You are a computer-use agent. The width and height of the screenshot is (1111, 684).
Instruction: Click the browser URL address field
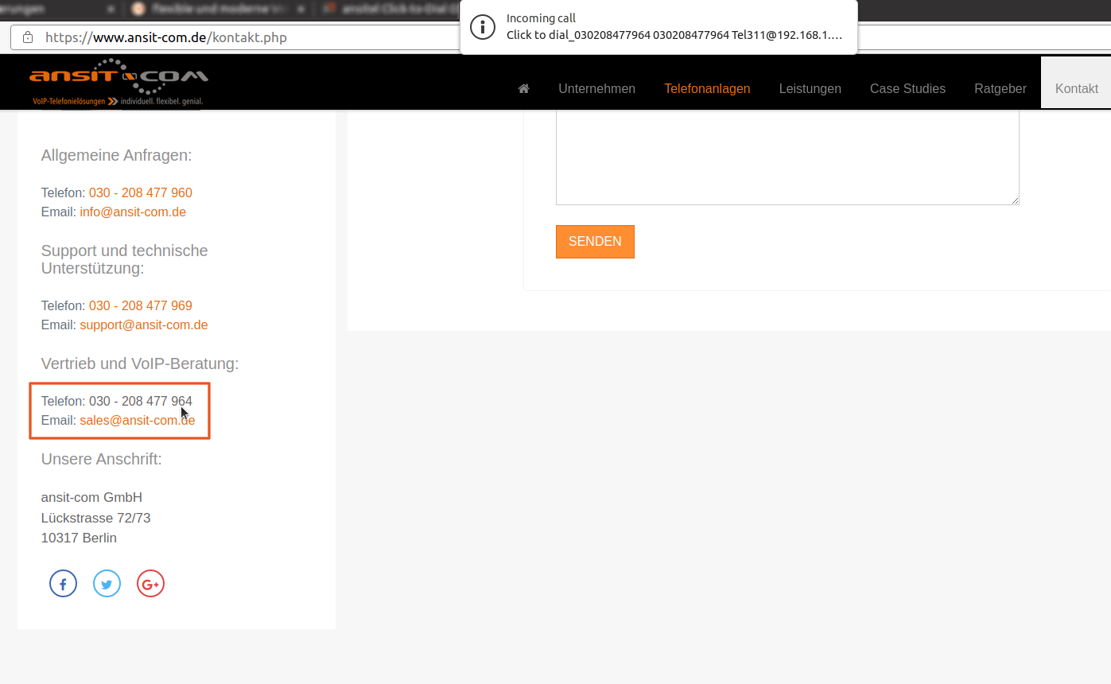pos(239,37)
